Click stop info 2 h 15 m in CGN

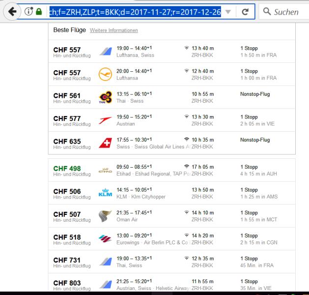pos(259,242)
